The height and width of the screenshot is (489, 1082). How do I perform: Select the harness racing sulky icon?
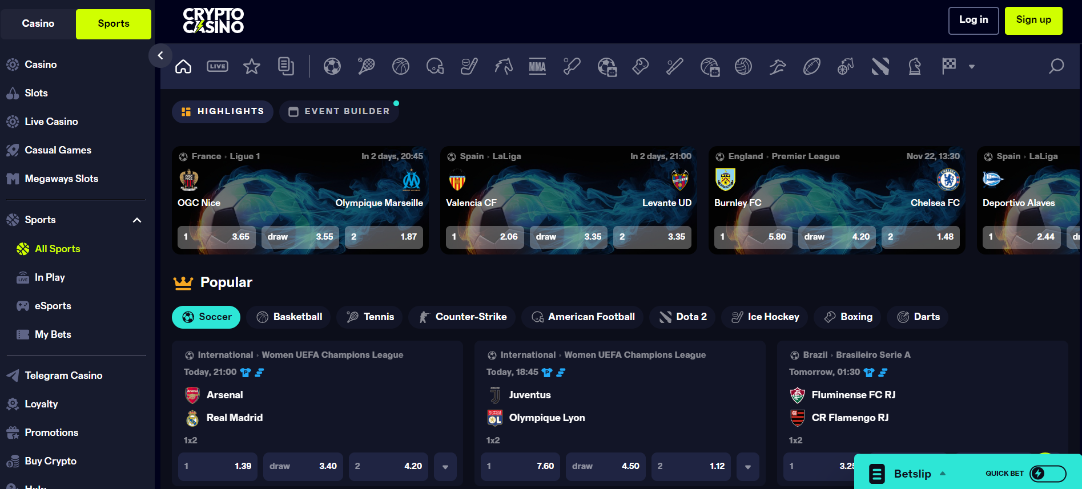[846, 66]
